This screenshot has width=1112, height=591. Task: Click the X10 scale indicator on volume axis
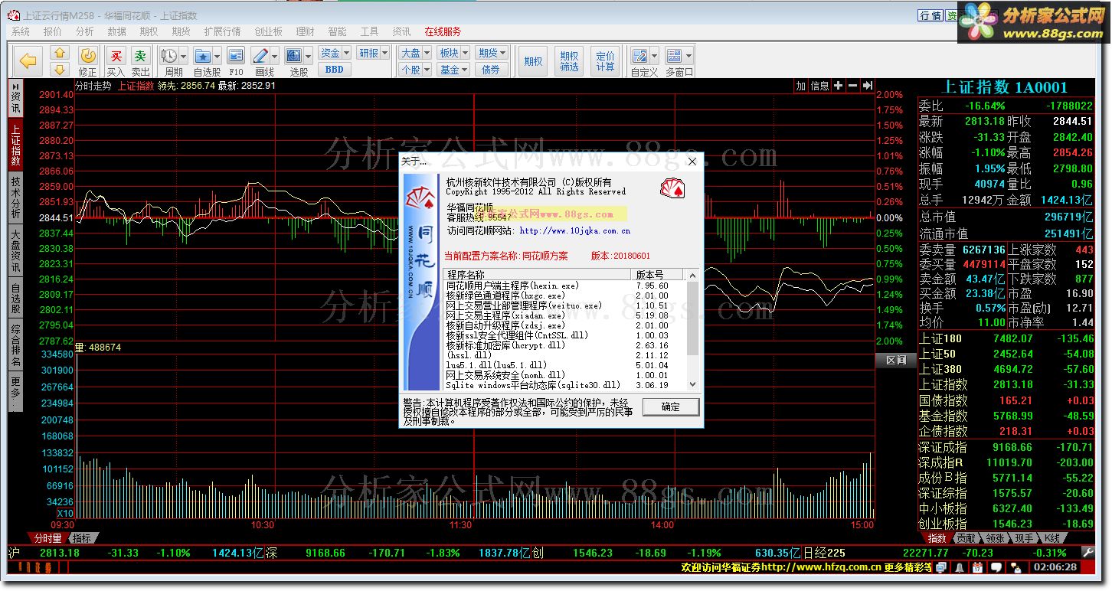point(65,513)
